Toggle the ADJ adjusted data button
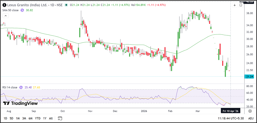Screen dimensions: 257x123 tap(251, 118)
